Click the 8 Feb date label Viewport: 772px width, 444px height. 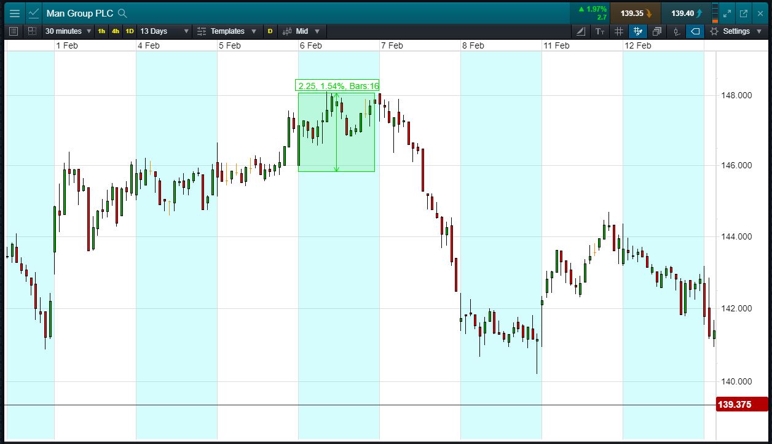coord(473,45)
